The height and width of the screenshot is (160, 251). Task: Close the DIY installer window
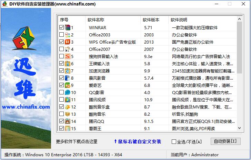point(243,4)
